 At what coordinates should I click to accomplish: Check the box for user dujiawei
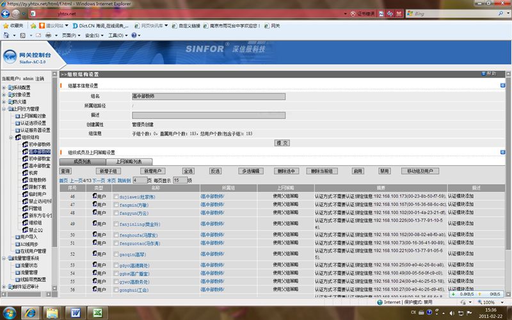click(116, 196)
